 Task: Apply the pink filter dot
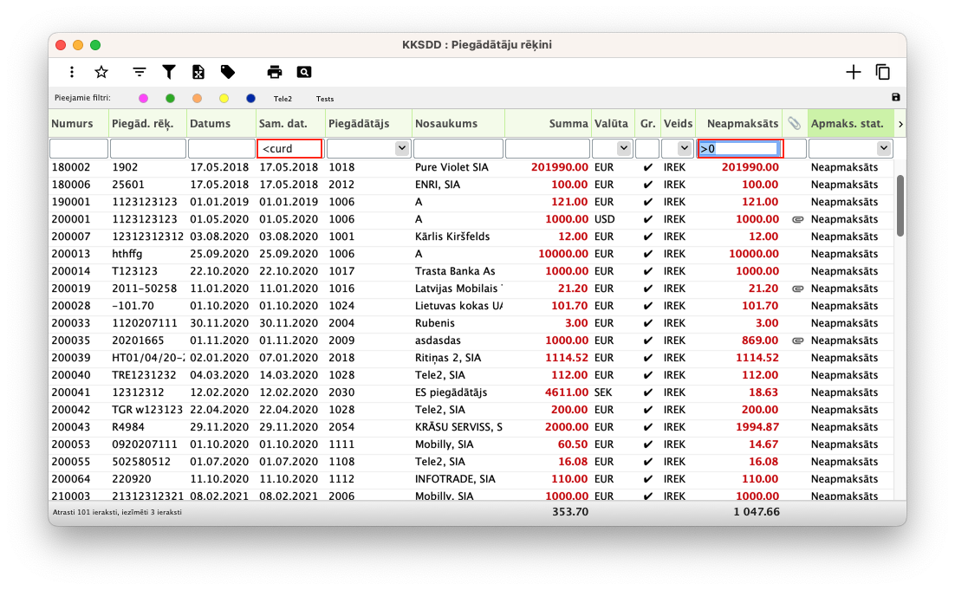pyautogui.click(x=143, y=99)
